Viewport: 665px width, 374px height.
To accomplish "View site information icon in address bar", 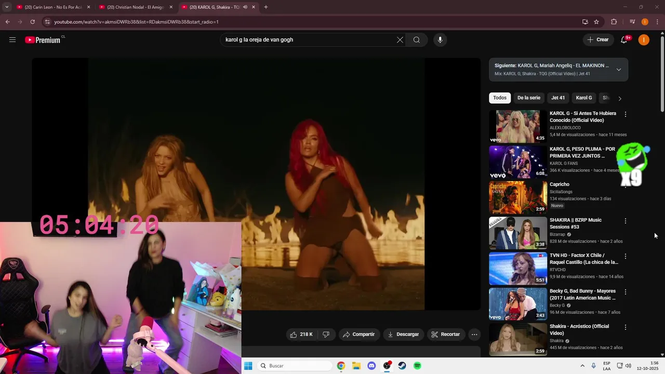I will (47, 22).
